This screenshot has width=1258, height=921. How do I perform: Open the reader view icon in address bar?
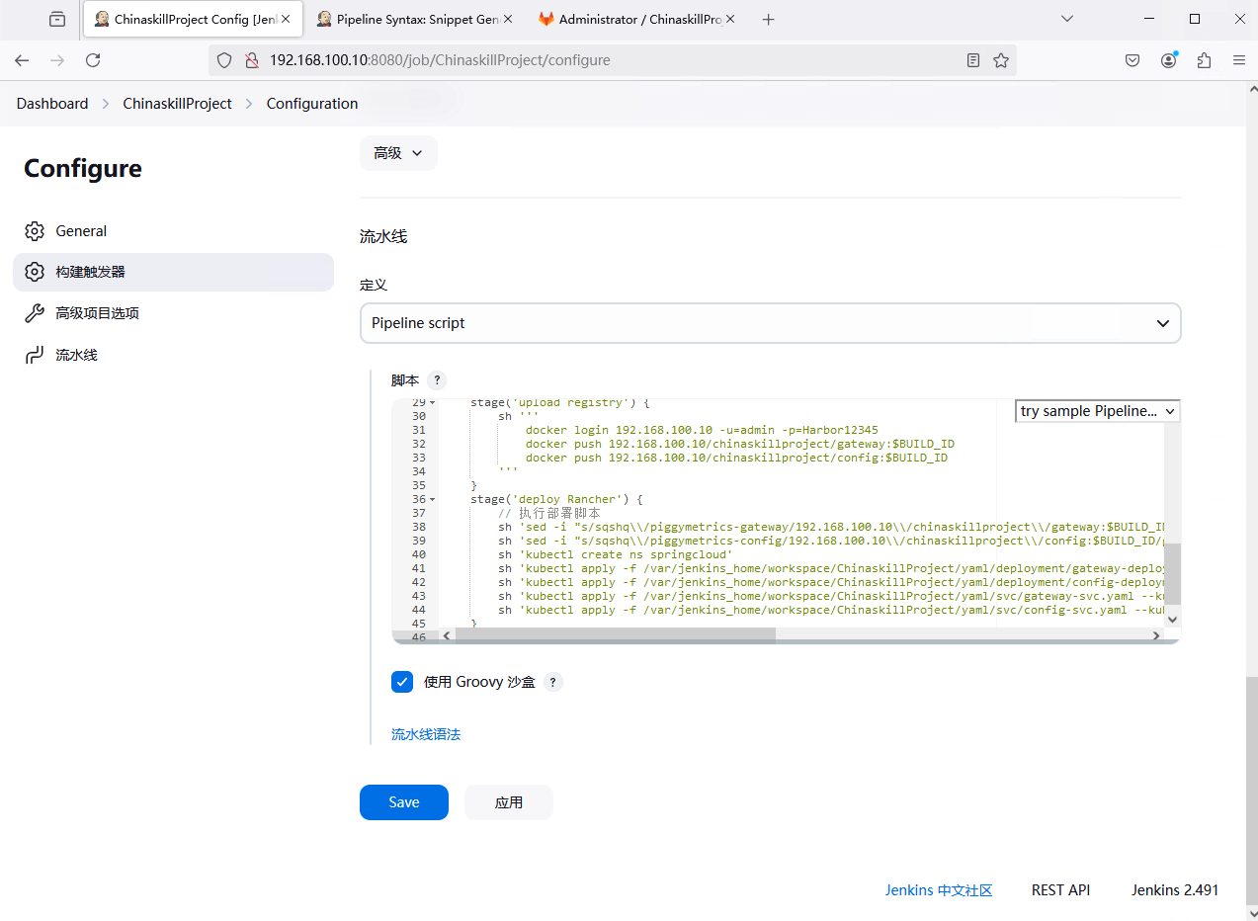point(973,60)
